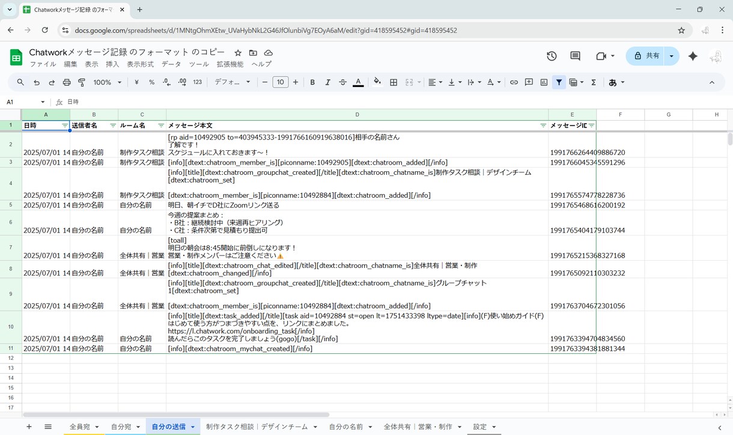This screenshot has height=435, width=733.
Task: Insert a link
Action: click(514, 82)
